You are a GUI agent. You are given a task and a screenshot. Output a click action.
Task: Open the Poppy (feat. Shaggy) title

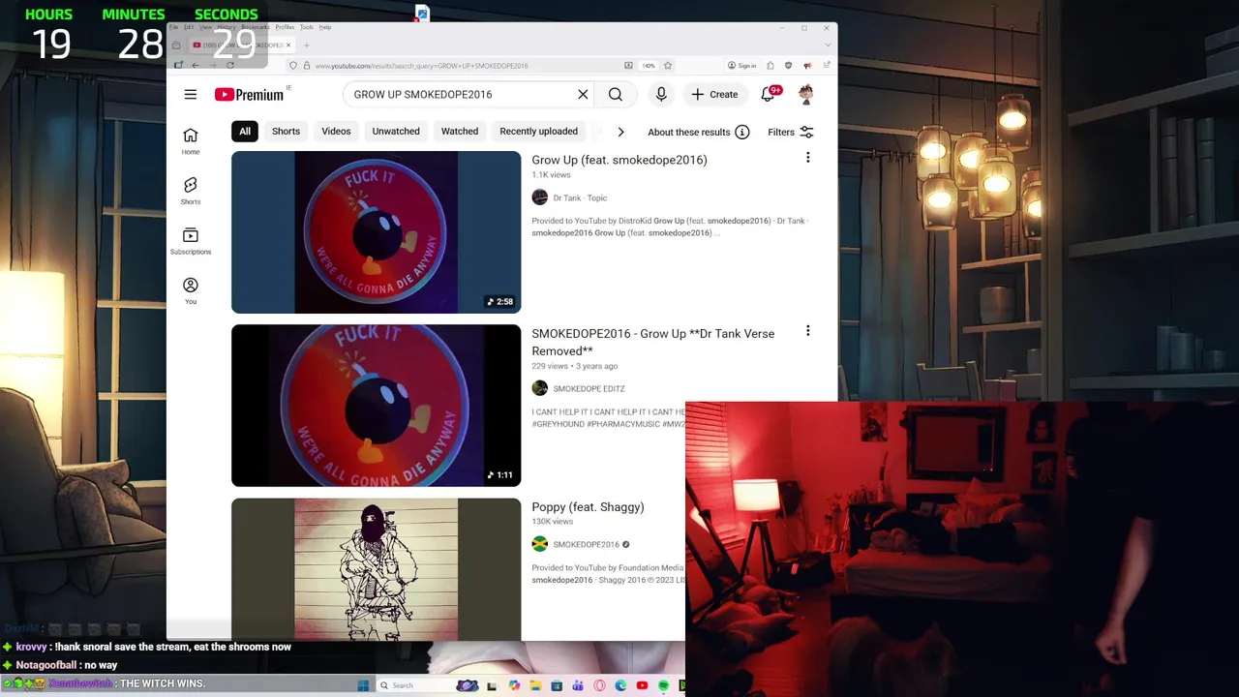coord(588,507)
